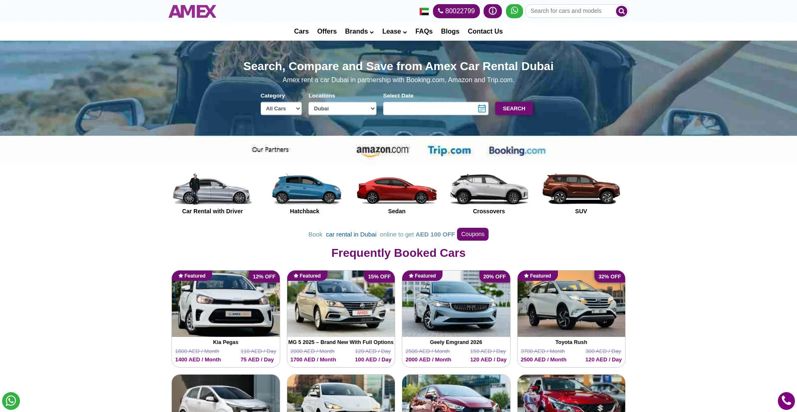
Task: Call the 80022799 phone button
Action: coord(456,11)
